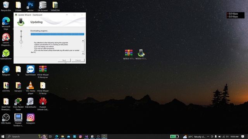Viewport: 248px width, 139px height.
Task: Open the Windows Start menu
Action: (3, 136)
